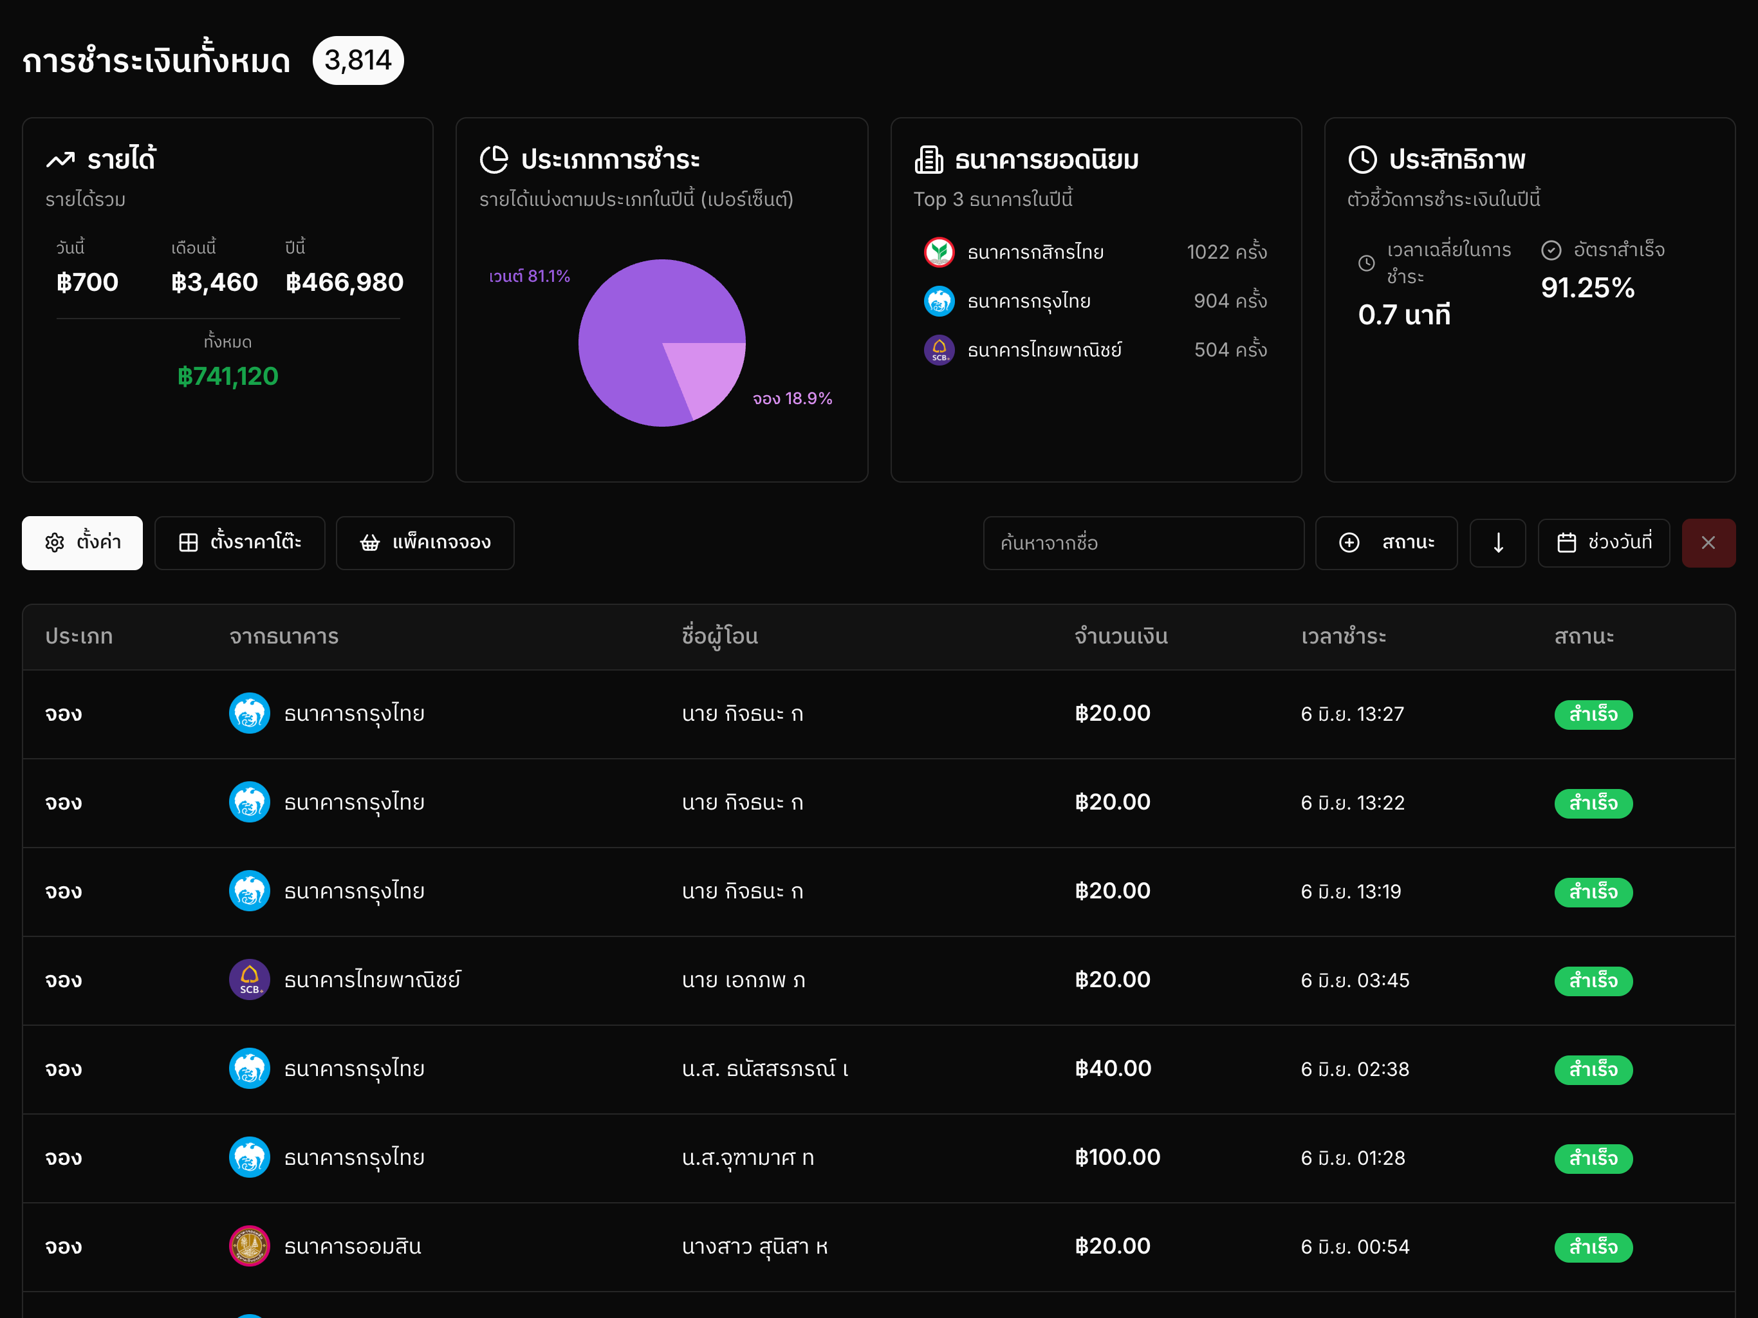Click สำเร็จ badge in the 01:28 row
This screenshot has width=1758, height=1318.
click(1593, 1158)
